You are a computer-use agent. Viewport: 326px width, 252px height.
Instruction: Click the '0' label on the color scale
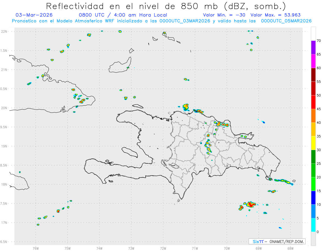coord(318,232)
